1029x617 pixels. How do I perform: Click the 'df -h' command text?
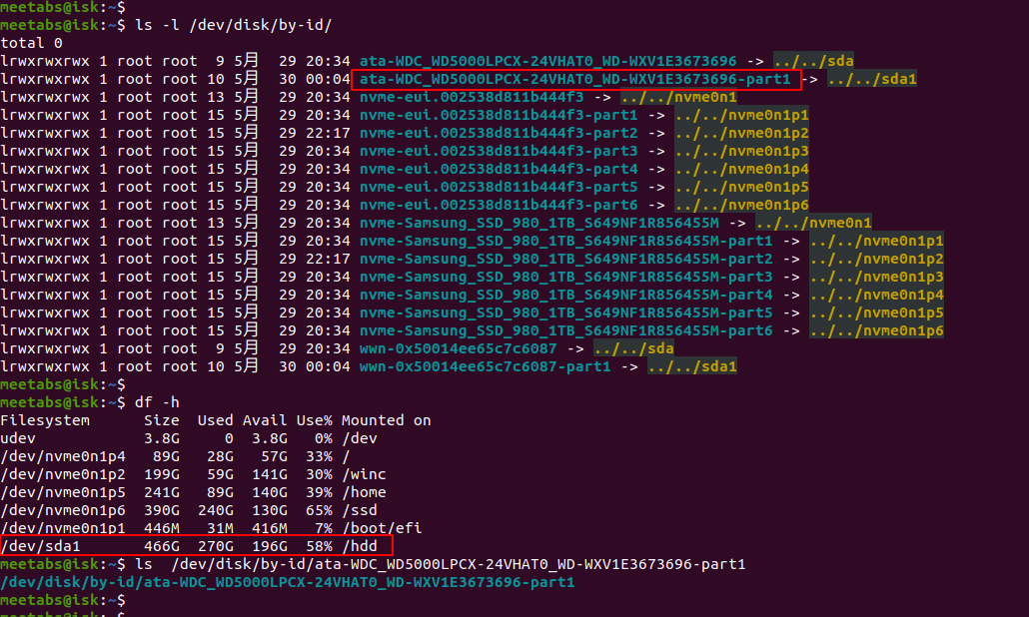pyautogui.click(x=157, y=402)
